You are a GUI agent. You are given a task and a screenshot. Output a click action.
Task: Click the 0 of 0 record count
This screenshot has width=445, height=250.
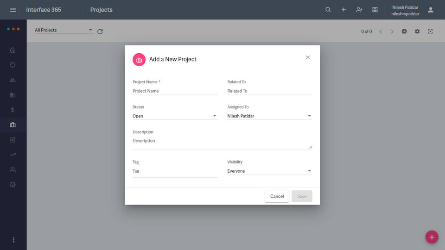point(366,31)
